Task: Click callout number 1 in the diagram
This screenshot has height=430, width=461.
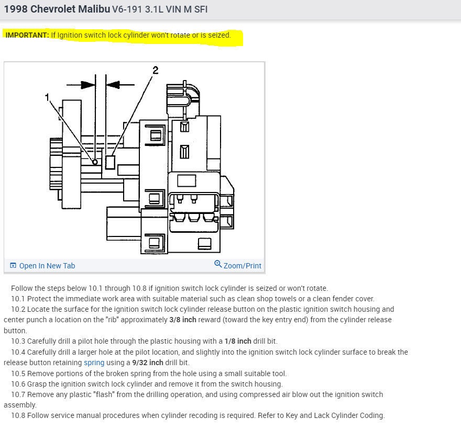Action: [x=47, y=97]
